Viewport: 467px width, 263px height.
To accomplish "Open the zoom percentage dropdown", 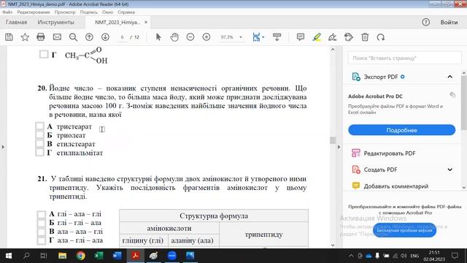I will coord(241,37).
